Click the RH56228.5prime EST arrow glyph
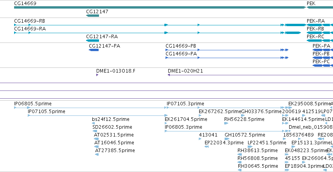The height and width of the screenshot is (172, 333). click(x=226, y=123)
